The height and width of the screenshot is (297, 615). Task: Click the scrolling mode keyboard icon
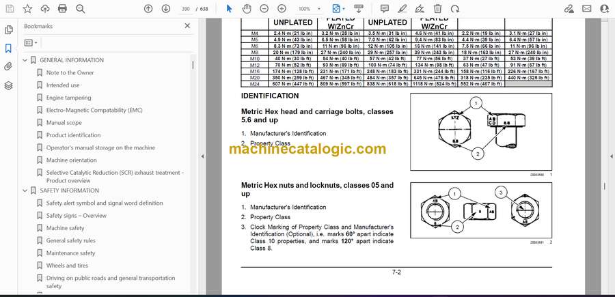click(x=358, y=9)
